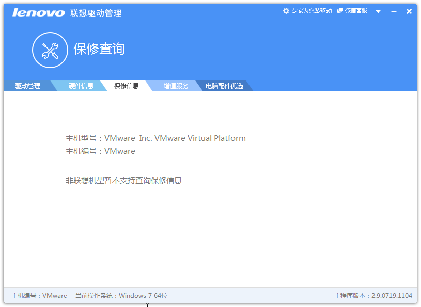This screenshot has width=421, height=307.
Task: Open the 电脑配件优选 tab
Action: [x=224, y=86]
